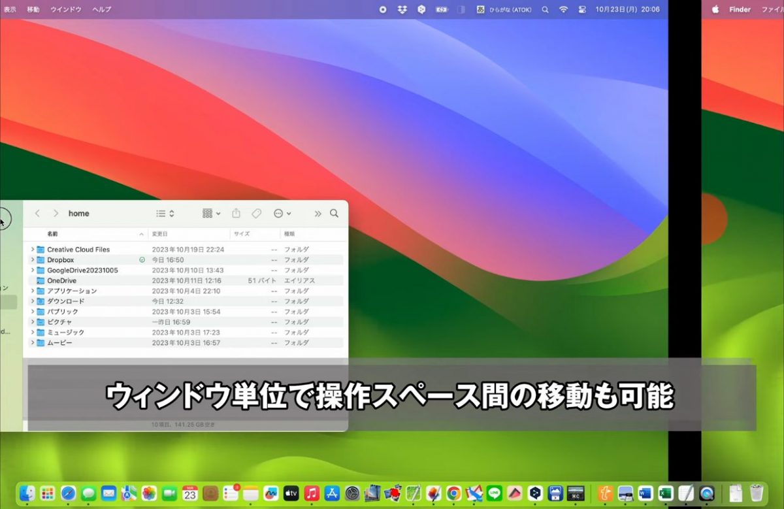Image resolution: width=784 pixels, height=509 pixels.
Task: Expand the Dropbox folder row
Action: tap(33, 260)
